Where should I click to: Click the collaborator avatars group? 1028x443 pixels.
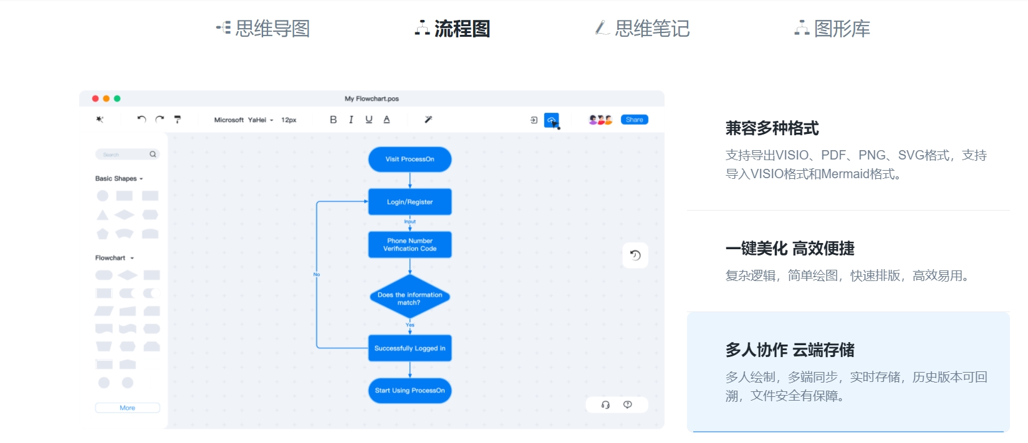(600, 120)
